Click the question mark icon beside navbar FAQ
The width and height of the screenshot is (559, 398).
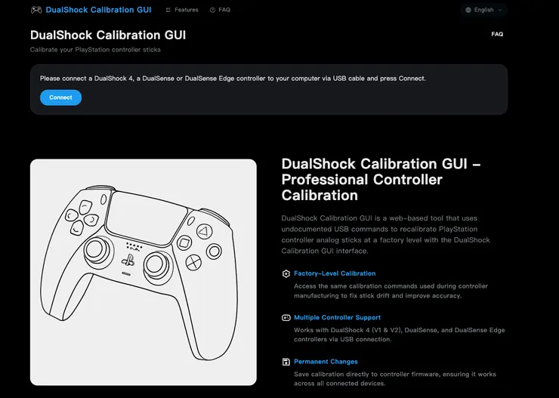pos(212,10)
